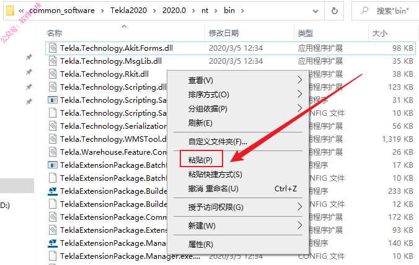Screen dimensions: 419x265
Task: Select file Tekla.Technology.Scripting.dll
Action: (x=113, y=87)
